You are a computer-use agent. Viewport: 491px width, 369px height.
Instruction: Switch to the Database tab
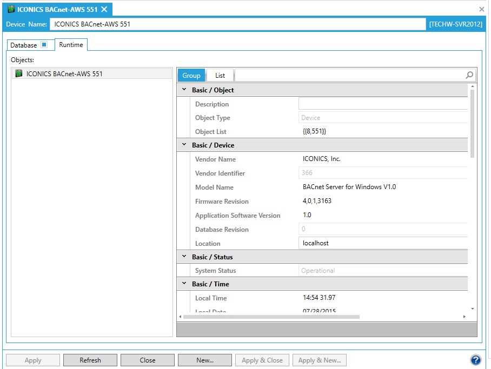point(31,45)
